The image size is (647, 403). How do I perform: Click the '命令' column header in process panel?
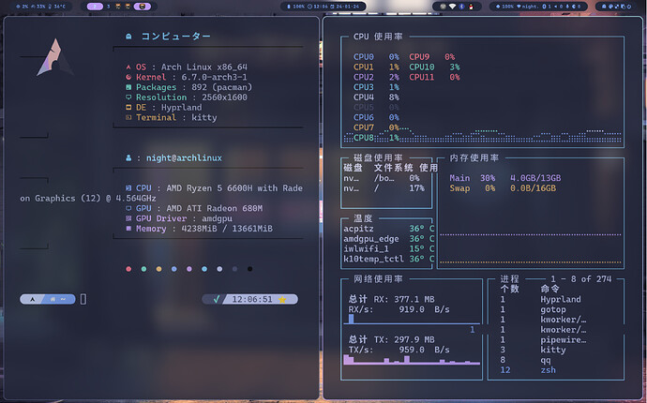(550, 289)
